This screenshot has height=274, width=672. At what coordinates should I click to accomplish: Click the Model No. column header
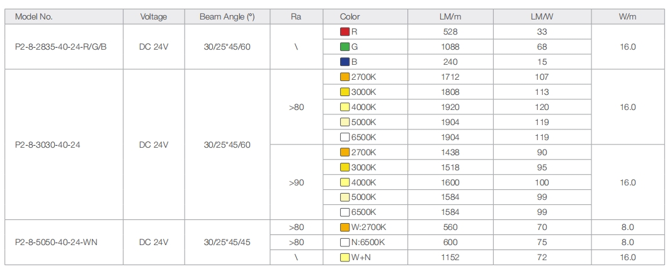33,17
